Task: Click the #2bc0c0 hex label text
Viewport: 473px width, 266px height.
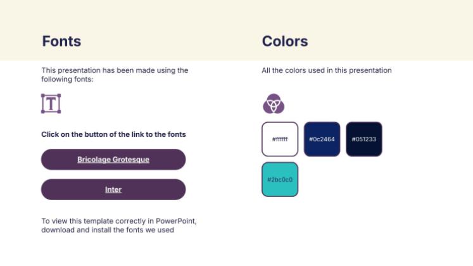Action: 280,180
